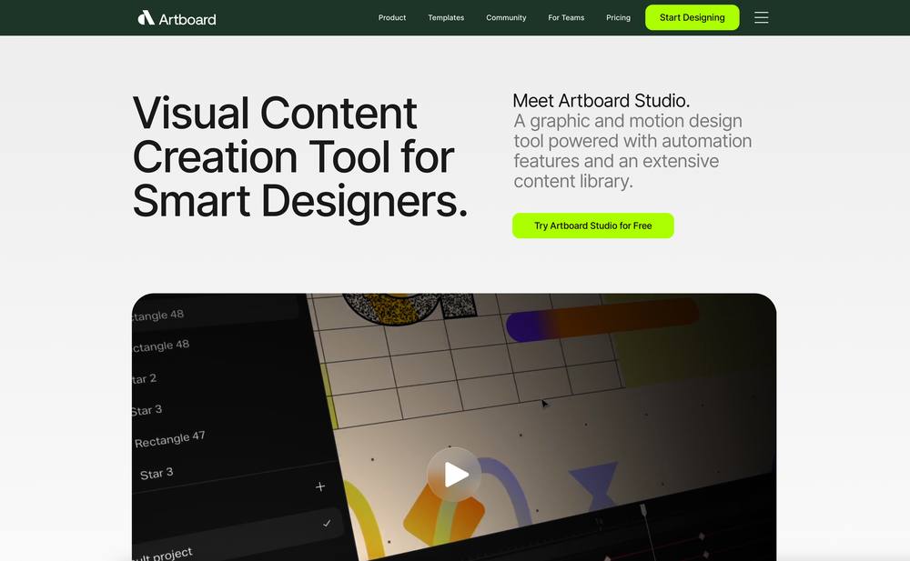This screenshot has width=910, height=561.
Task: Click Try Artboard Studio for Free
Action: (x=592, y=225)
